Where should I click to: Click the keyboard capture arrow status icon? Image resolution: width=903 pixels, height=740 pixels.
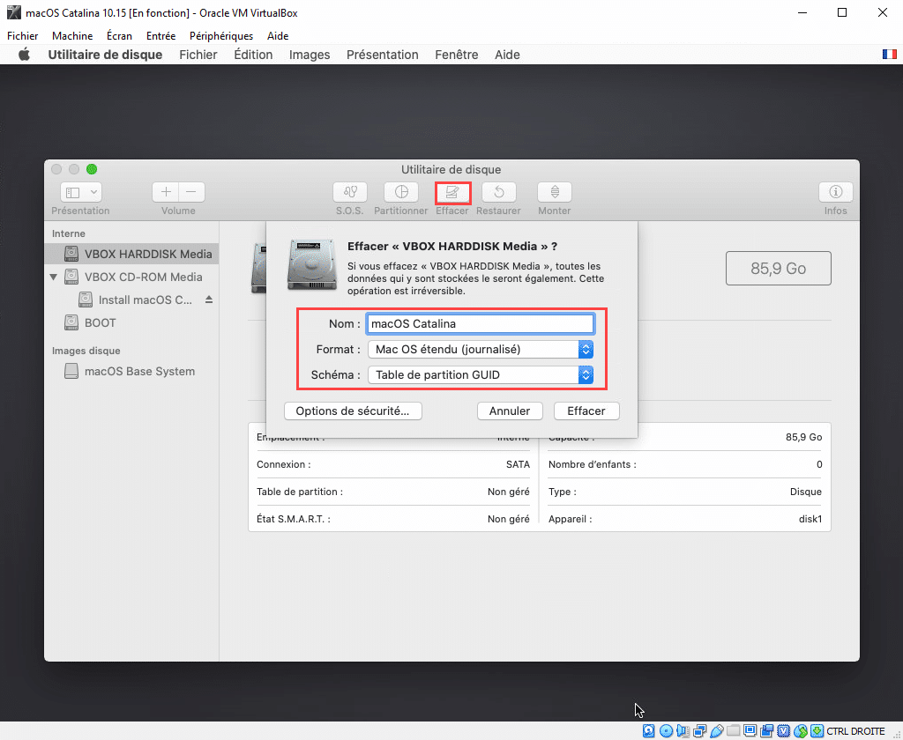(x=817, y=731)
